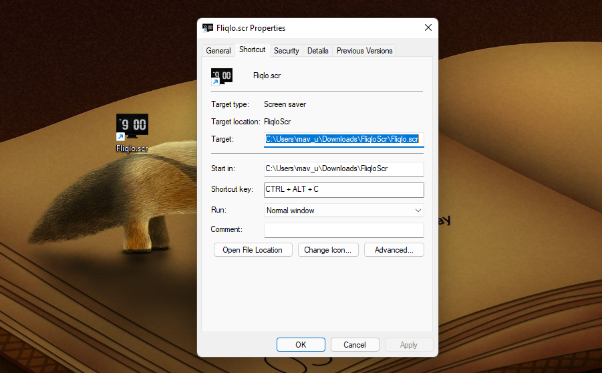Open the Security tab

click(286, 51)
